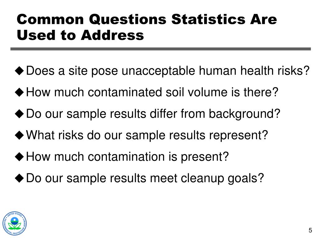
Task: Click the title's second line 'Used to Address'
Action: click(80, 35)
